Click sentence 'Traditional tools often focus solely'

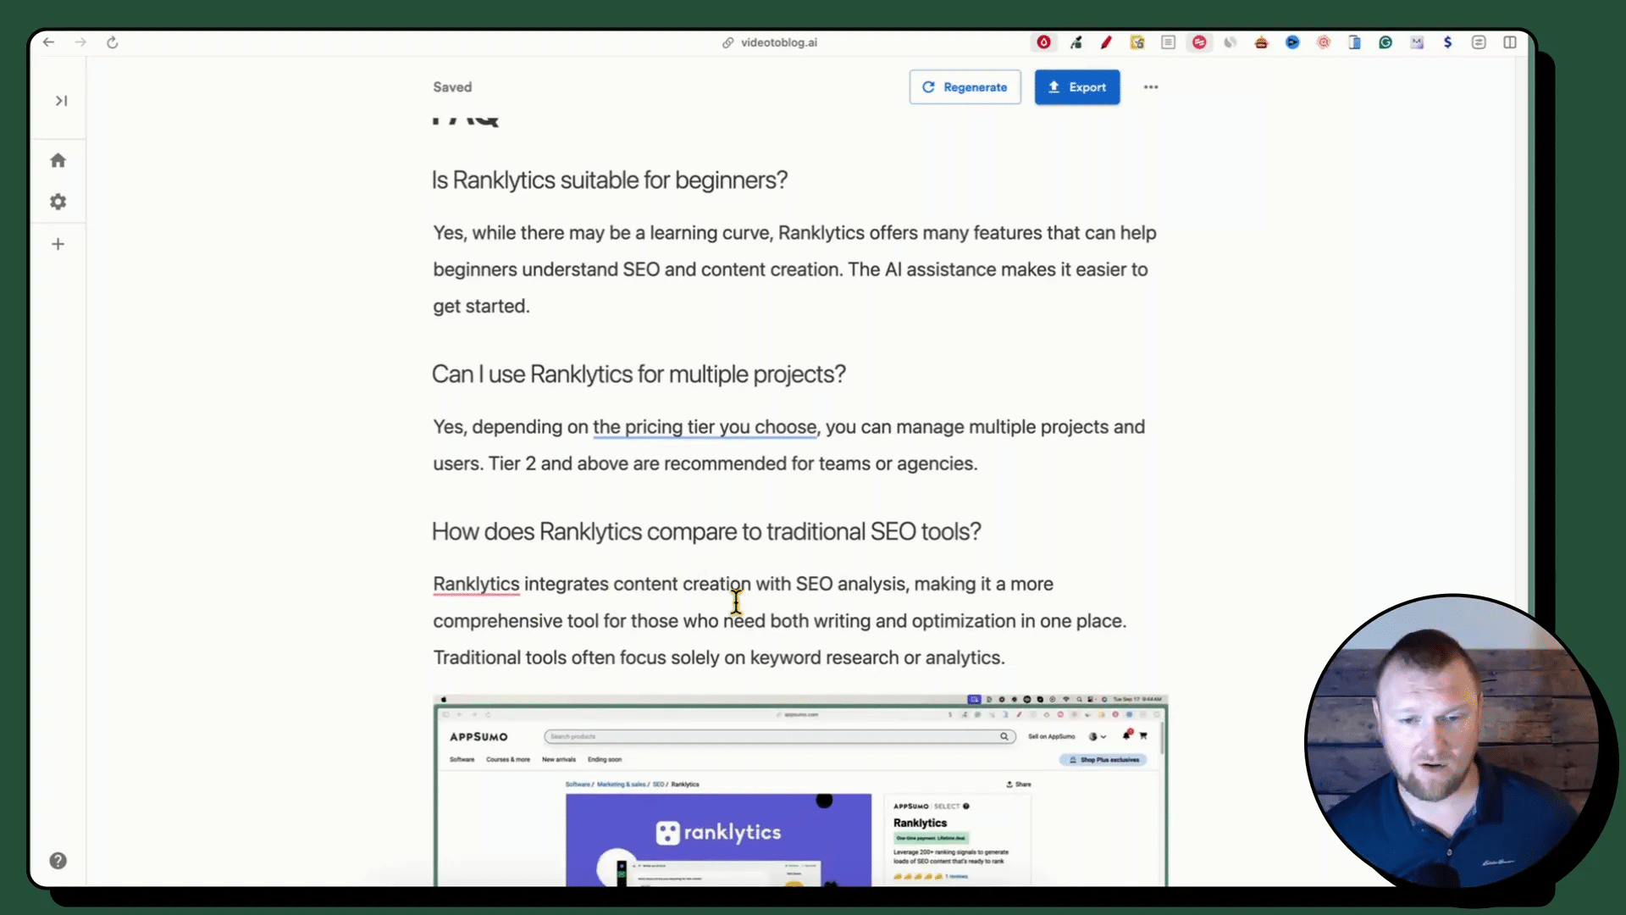(x=719, y=658)
